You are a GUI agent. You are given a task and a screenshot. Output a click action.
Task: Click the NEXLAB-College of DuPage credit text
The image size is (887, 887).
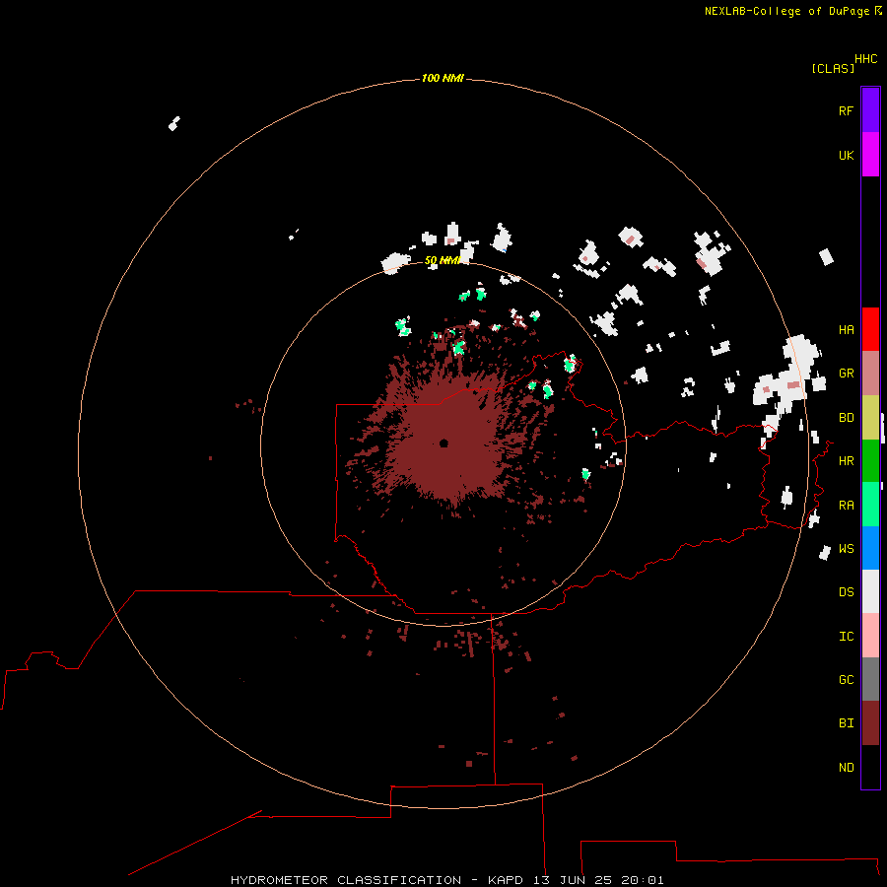(x=786, y=11)
